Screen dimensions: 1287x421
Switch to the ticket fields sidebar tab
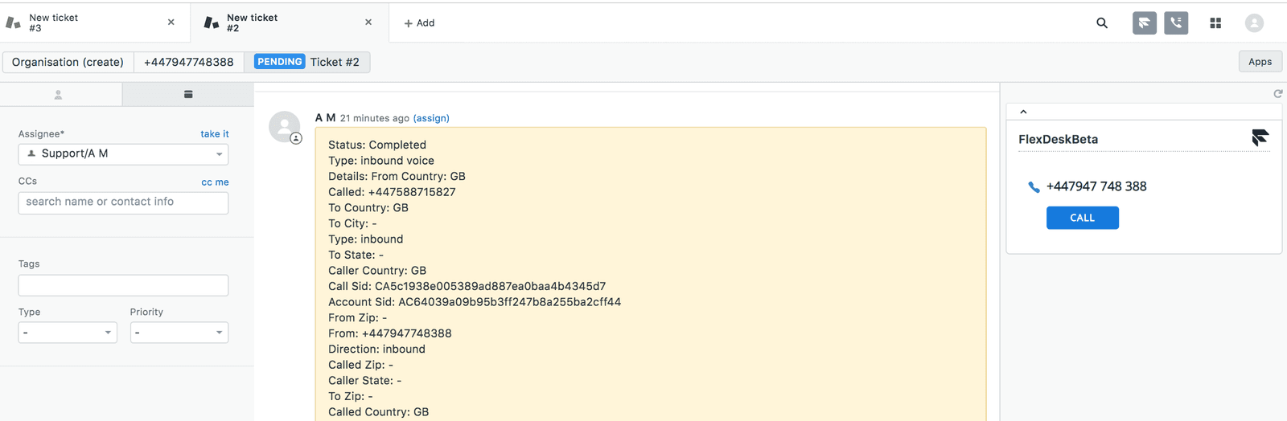pos(188,95)
